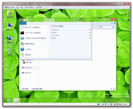Select ネットワーク in navigation pane
The image size is (133, 109).
(27, 73)
